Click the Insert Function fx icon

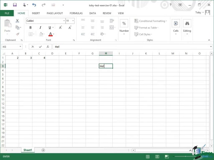click(x=48, y=47)
